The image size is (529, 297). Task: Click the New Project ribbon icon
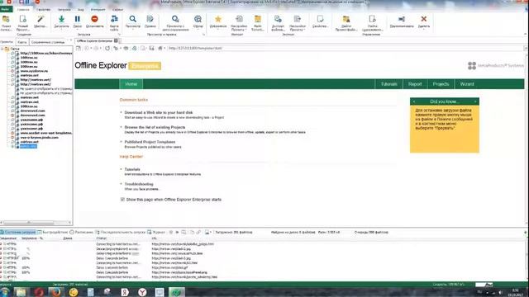point(22,19)
